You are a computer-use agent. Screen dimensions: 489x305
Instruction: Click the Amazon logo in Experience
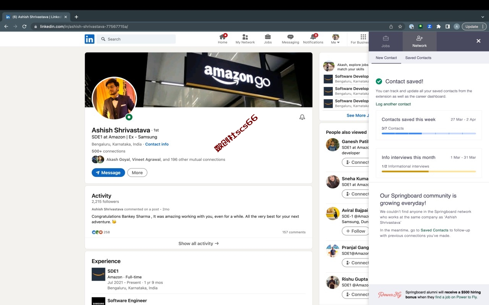(x=98, y=274)
